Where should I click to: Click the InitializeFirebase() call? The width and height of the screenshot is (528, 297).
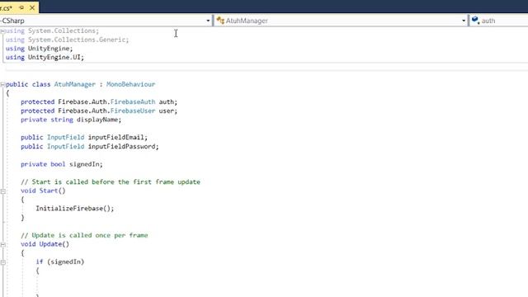coord(75,209)
